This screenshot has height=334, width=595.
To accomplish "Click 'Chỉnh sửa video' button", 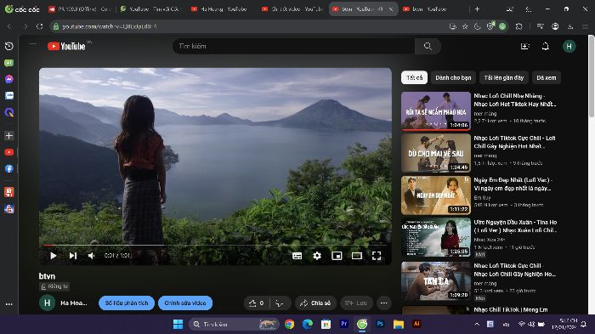I will [x=185, y=303].
